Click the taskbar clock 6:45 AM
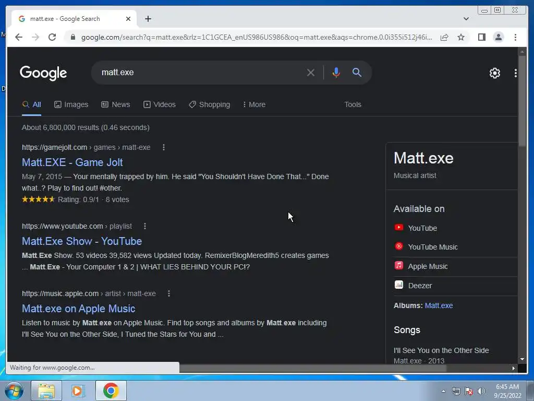 pyautogui.click(x=507, y=387)
